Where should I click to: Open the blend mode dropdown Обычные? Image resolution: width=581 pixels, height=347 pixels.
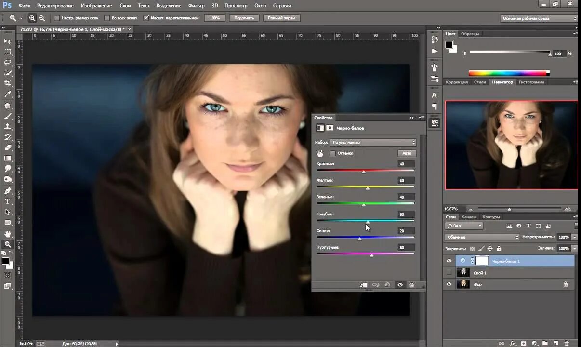[x=482, y=237]
